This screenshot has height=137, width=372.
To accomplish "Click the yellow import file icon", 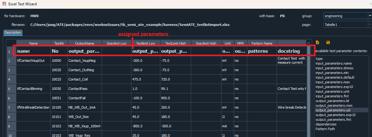I will point(317,42).
